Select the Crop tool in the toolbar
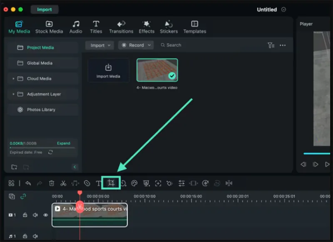Image resolution: width=333 pixels, height=242 pixels. coord(111,183)
